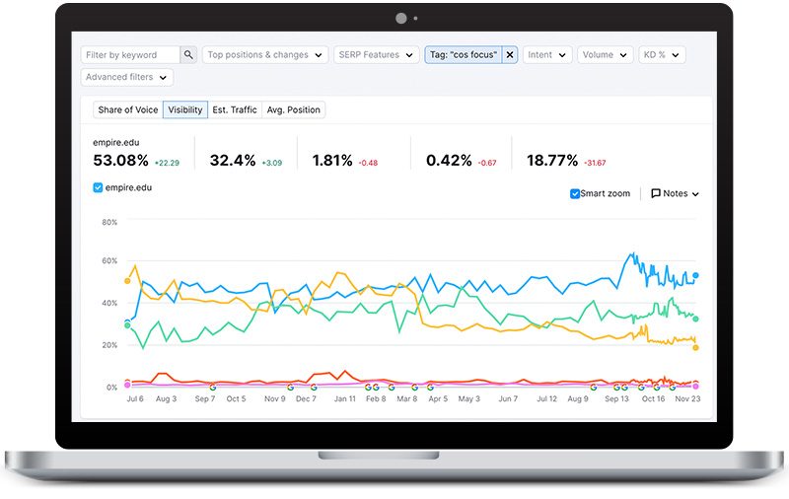Expand the SERP Features dropdown
Viewport: 789px width, 499px height.
pyautogui.click(x=375, y=55)
